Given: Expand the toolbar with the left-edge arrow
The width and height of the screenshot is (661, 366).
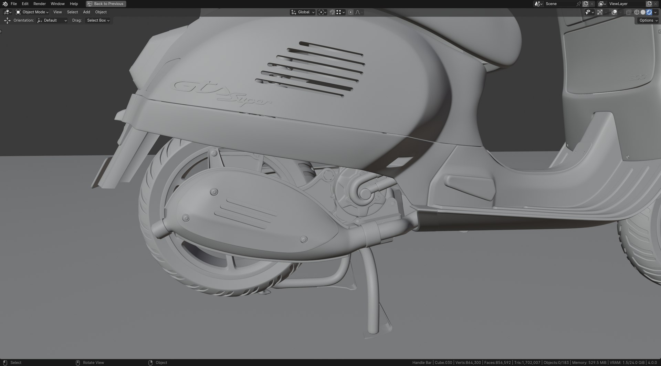Looking at the screenshot, I should click(1, 31).
